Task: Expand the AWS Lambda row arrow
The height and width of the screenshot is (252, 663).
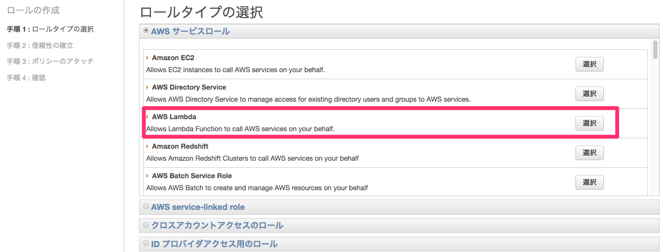Action: pos(147,116)
